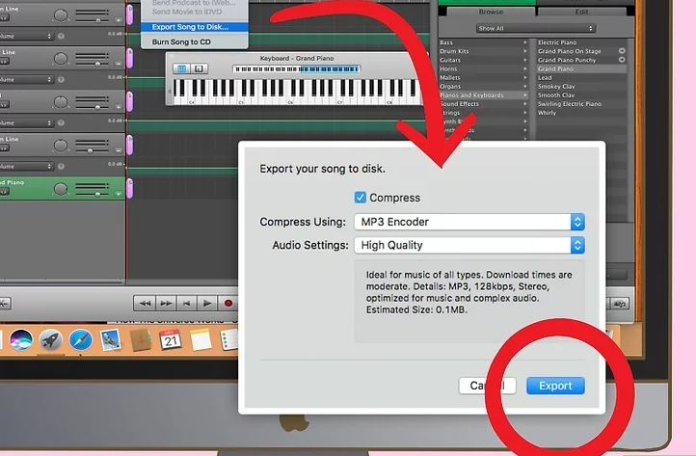Select Swirling Electric Piano instrument
Viewport: 696px width, 456px height.
pyautogui.click(x=581, y=104)
